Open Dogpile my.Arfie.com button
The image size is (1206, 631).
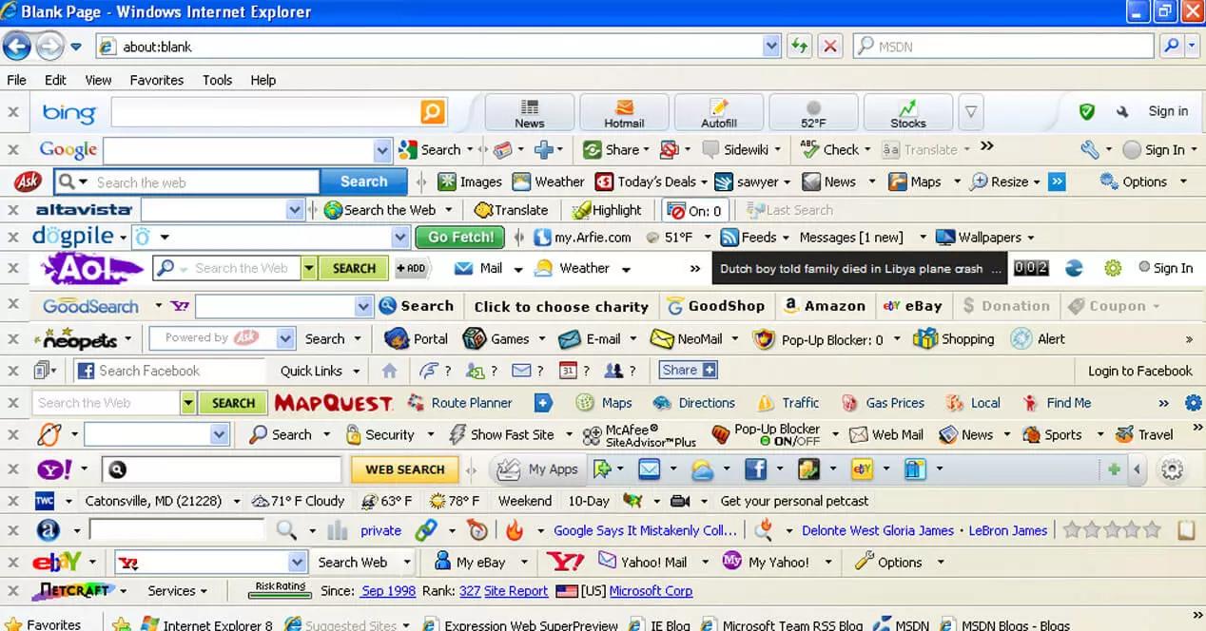click(582, 238)
